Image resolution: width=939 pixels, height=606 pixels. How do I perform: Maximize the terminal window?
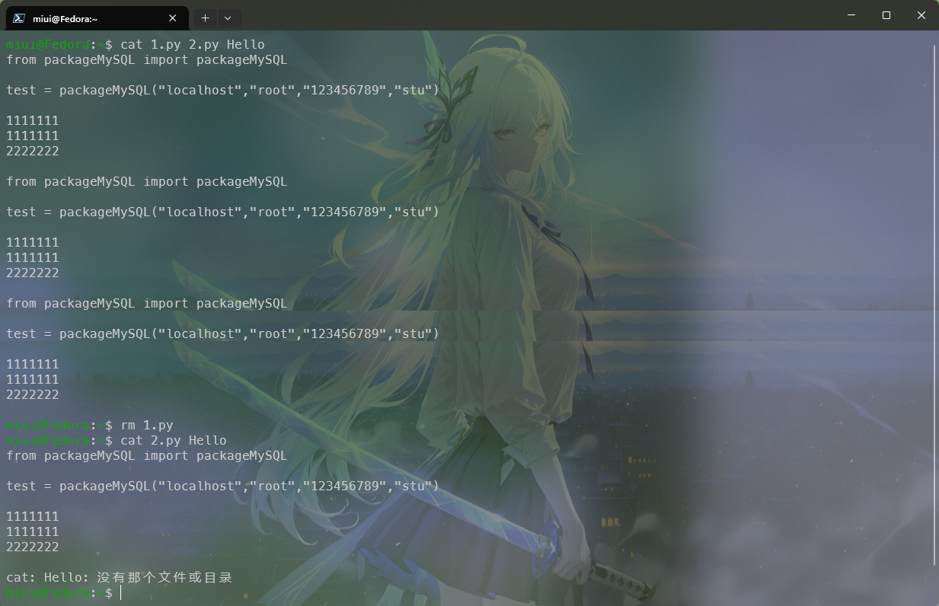click(x=886, y=15)
